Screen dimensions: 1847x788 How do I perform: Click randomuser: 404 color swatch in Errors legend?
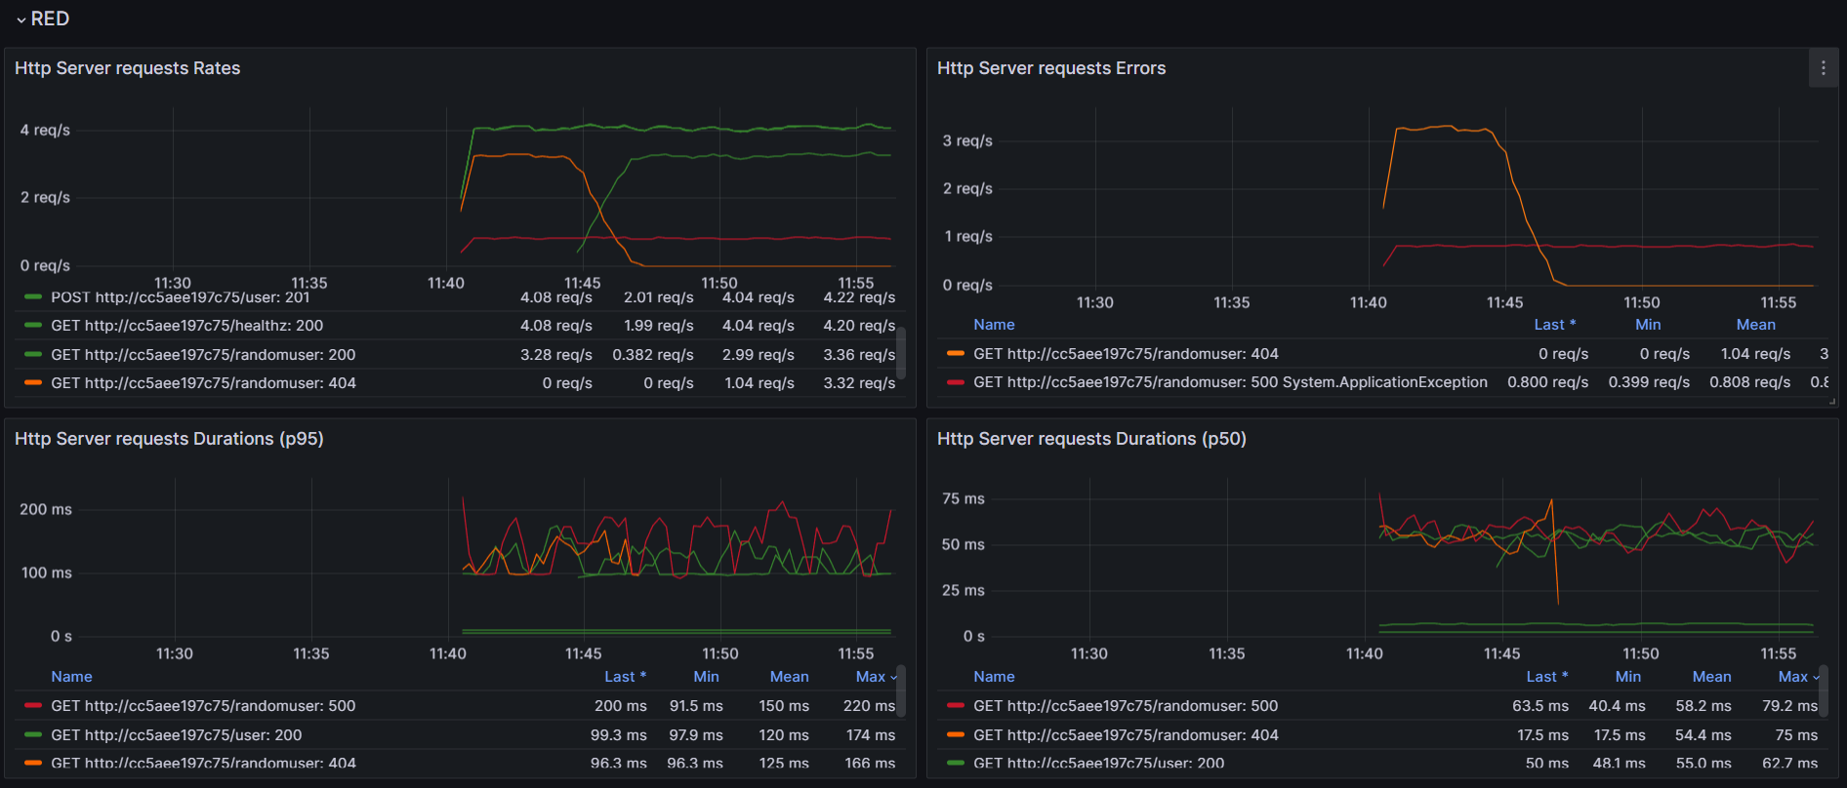click(956, 354)
